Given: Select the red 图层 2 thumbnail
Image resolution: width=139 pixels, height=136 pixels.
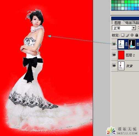Looking at the screenshot, I should coord(121,55).
